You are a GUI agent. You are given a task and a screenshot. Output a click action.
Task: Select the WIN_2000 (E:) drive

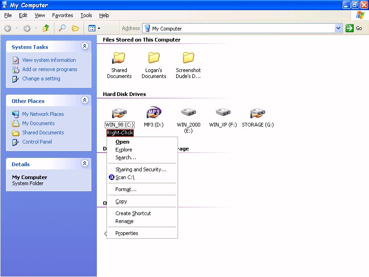pos(189,120)
